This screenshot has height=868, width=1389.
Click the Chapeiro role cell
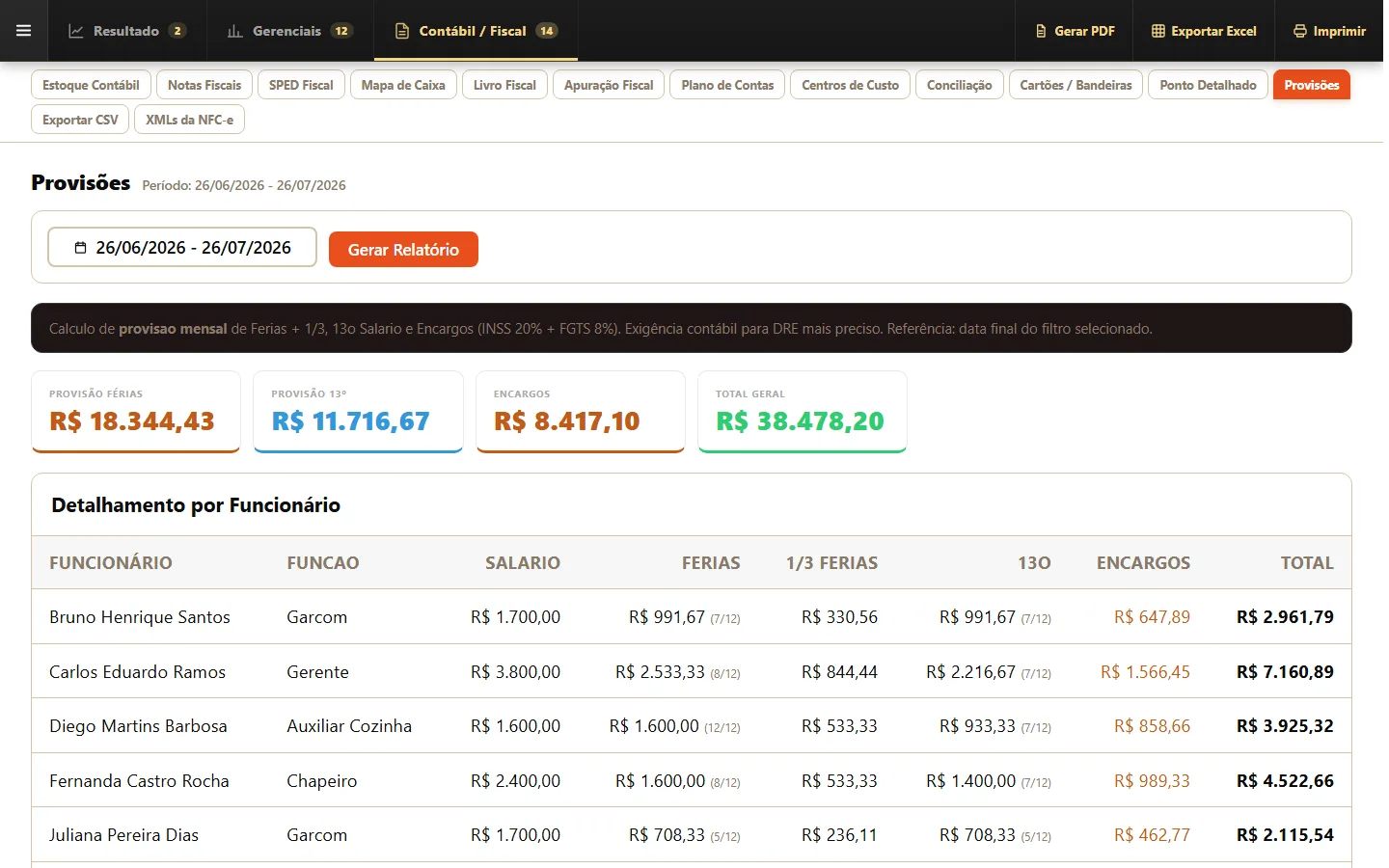click(x=321, y=781)
